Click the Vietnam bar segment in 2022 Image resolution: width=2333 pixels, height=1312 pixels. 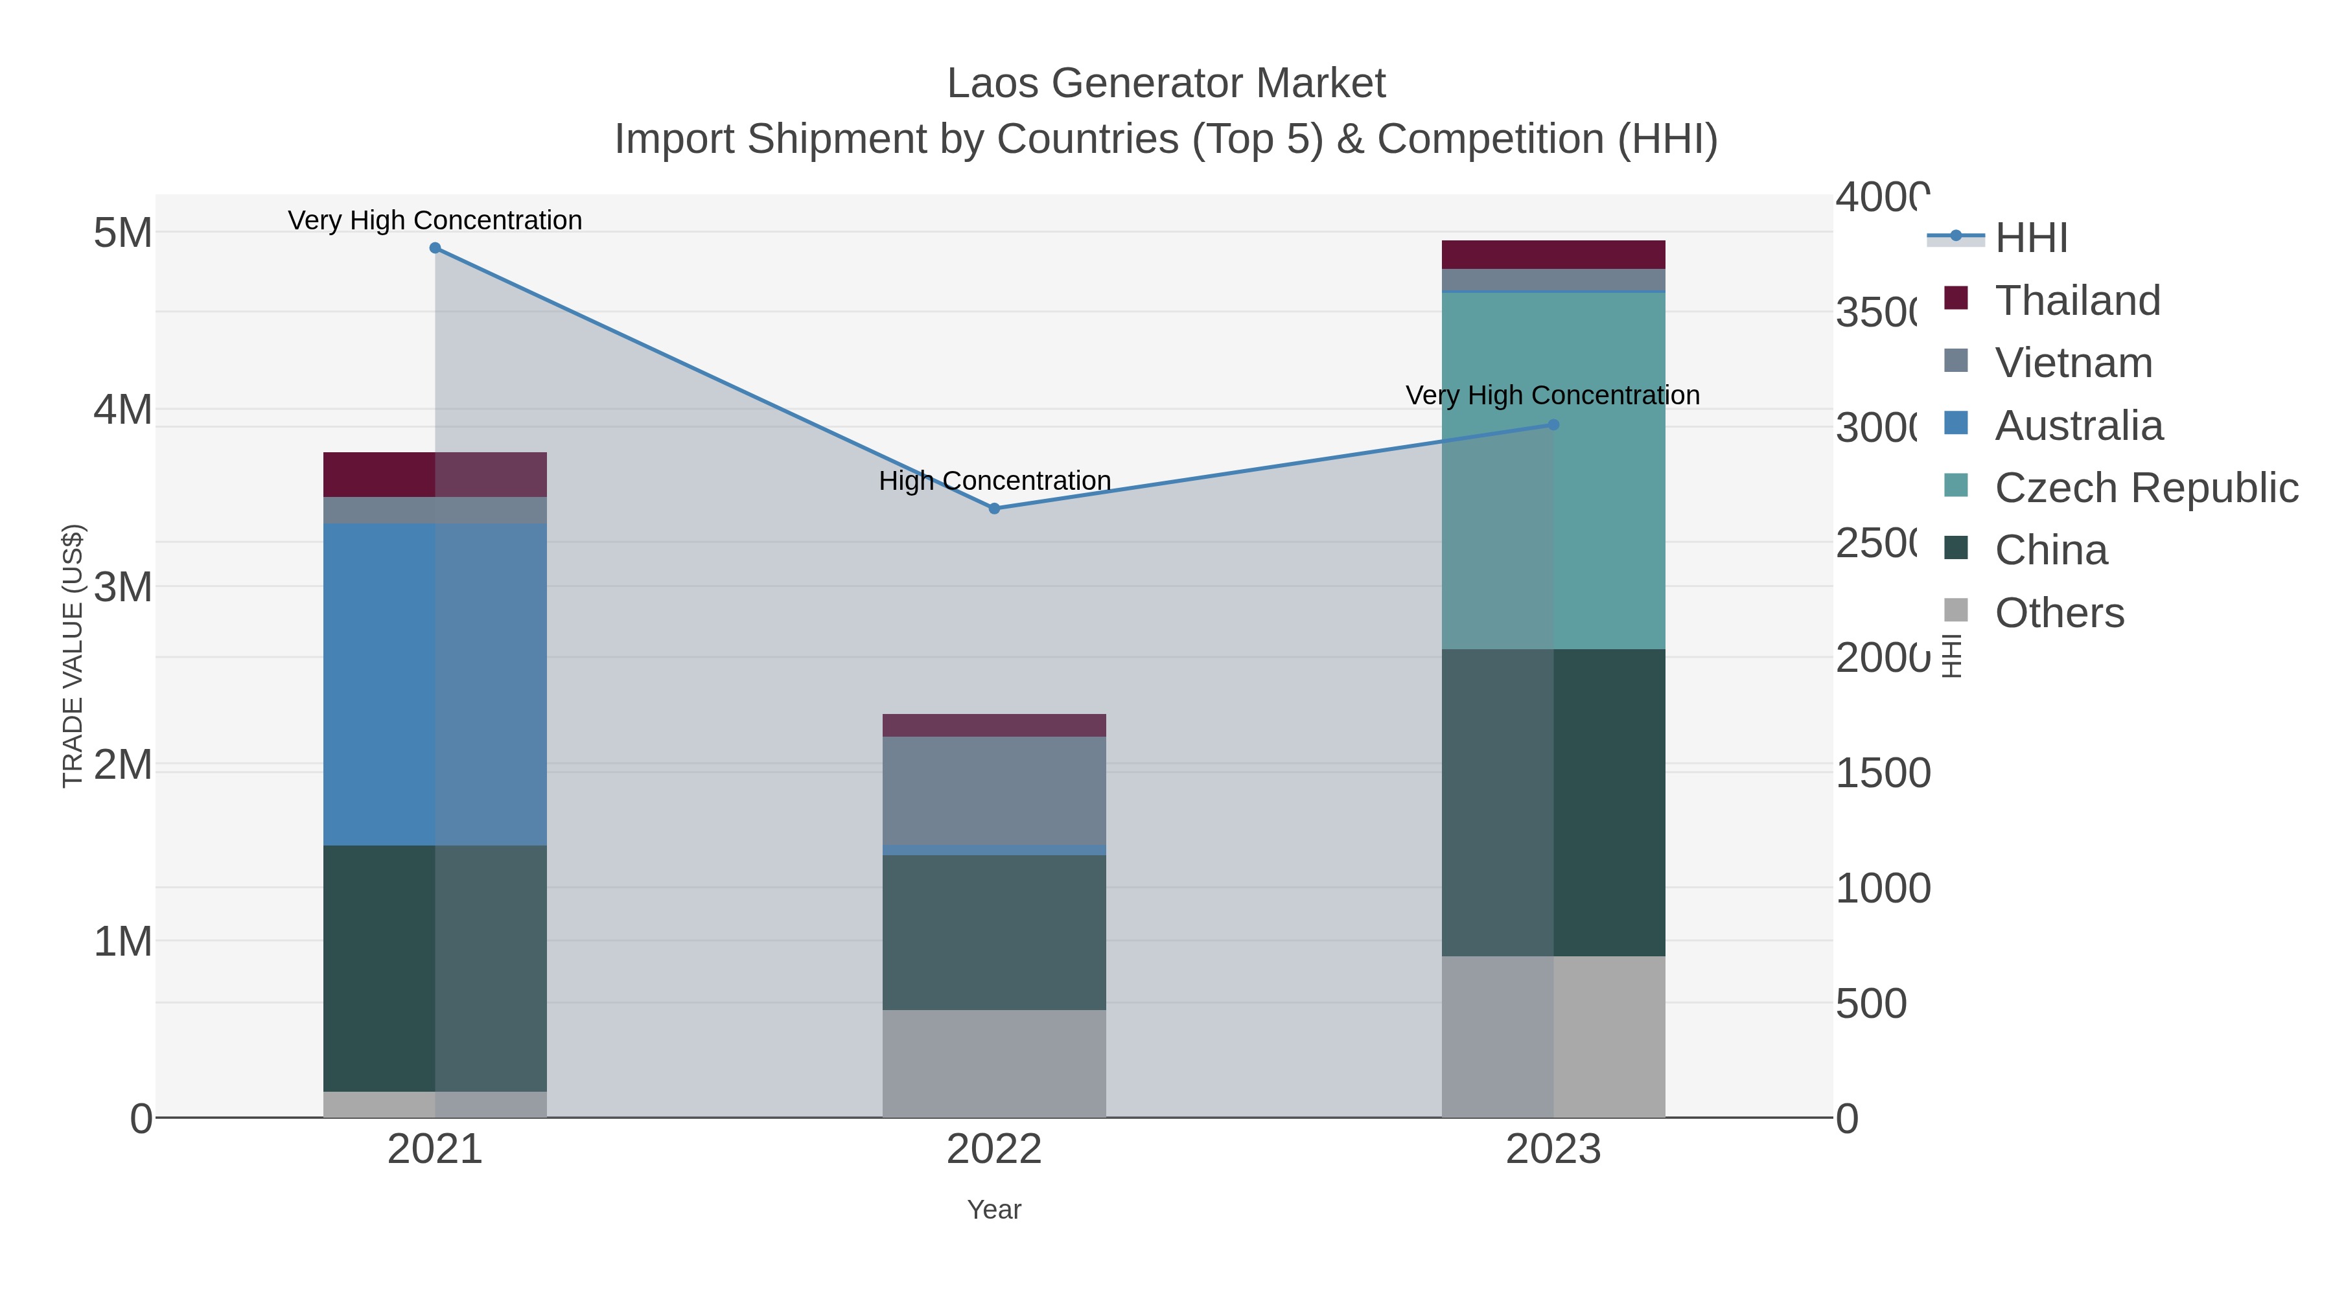point(994,790)
